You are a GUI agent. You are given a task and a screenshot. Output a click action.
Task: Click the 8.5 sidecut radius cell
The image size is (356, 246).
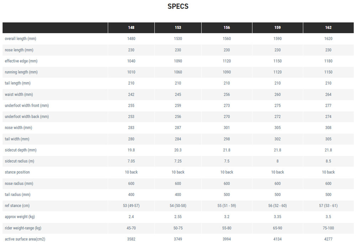[x=328, y=161]
